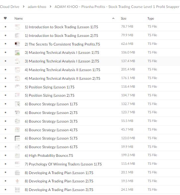Select '7) Psychology Of Winning Traders (Lesson 1).TS'

pyautogui.click(x=63, y=164)
